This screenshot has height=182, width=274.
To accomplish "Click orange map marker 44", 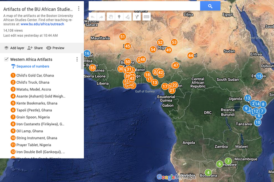I will coord(191,55).
